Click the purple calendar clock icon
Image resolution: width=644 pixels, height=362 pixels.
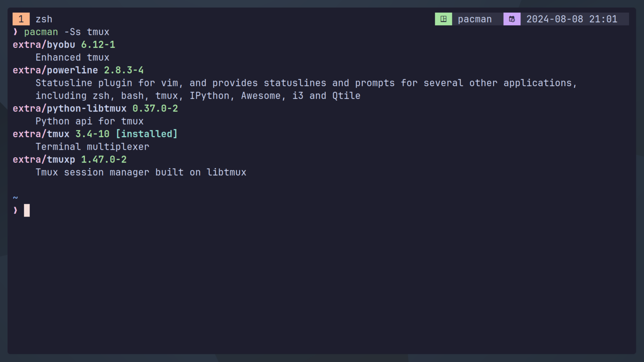(512, 19)
